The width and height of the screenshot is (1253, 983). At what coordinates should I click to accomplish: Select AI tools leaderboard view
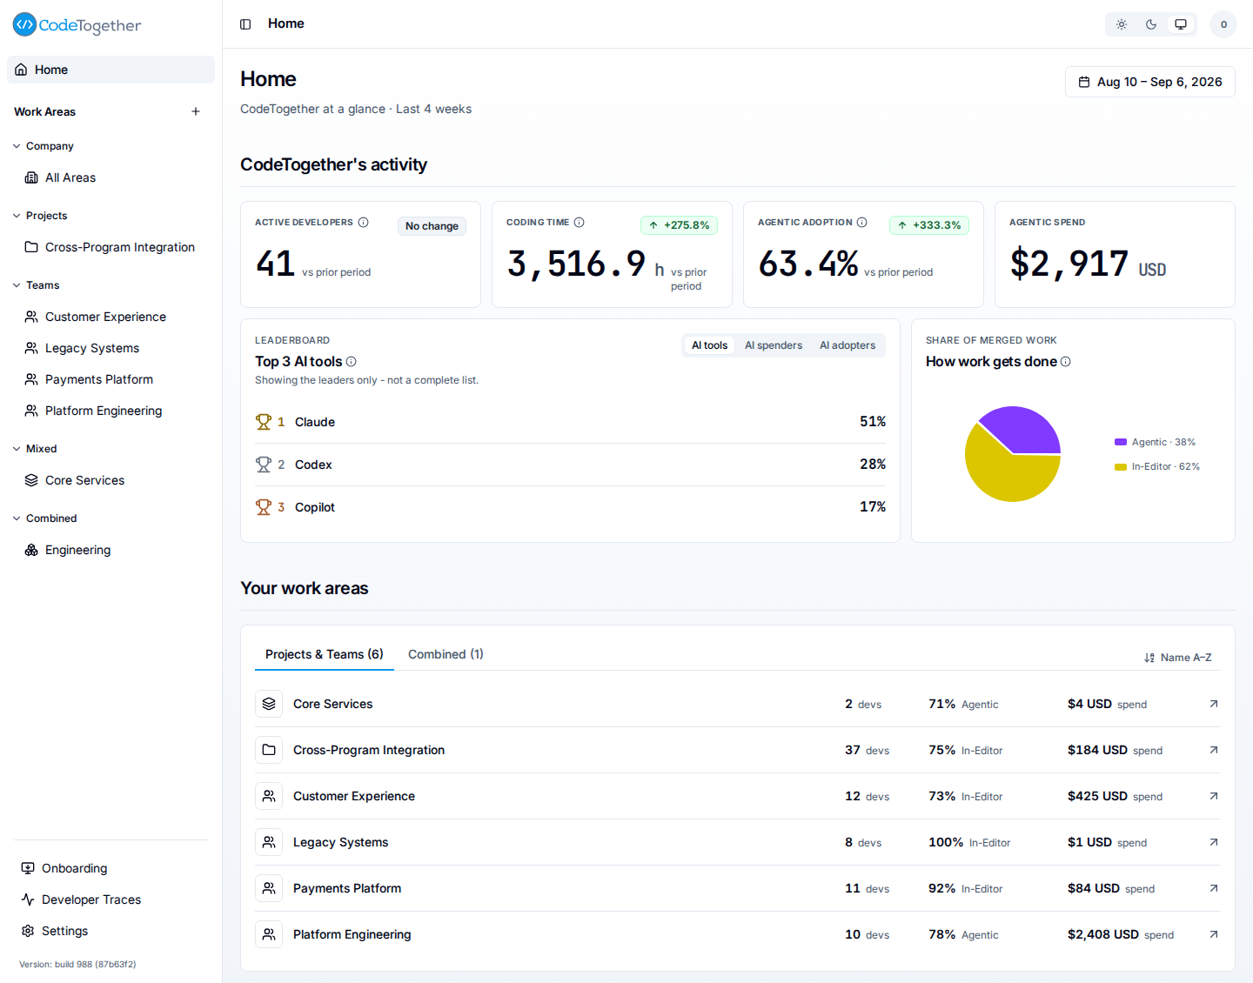coord(709,345)
